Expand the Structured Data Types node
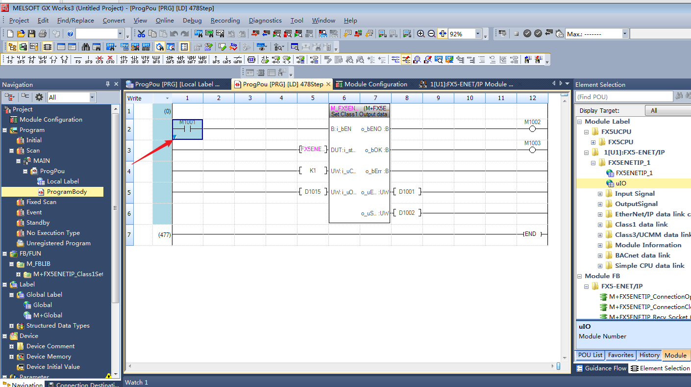 pos(12,326)
